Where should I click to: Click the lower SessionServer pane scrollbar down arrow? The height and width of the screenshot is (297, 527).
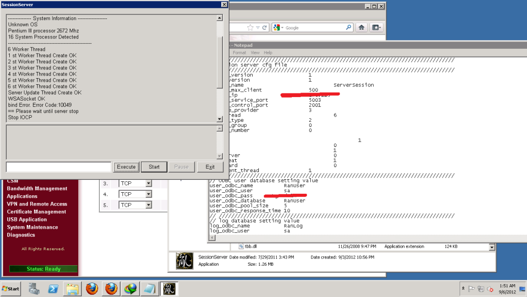(x=219, y=156)
